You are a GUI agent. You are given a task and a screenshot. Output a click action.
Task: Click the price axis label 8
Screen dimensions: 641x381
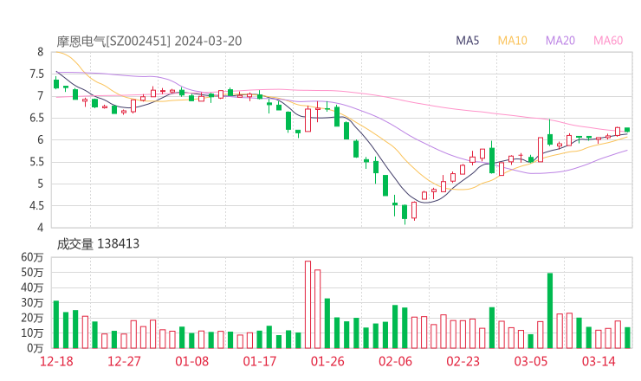40,52
